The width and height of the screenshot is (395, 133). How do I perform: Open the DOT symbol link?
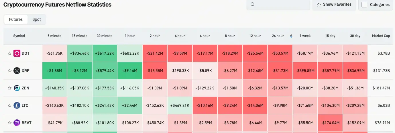point(25,53)
